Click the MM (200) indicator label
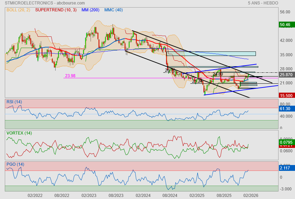This screenshot has width=295, height=199. (90, 10)
